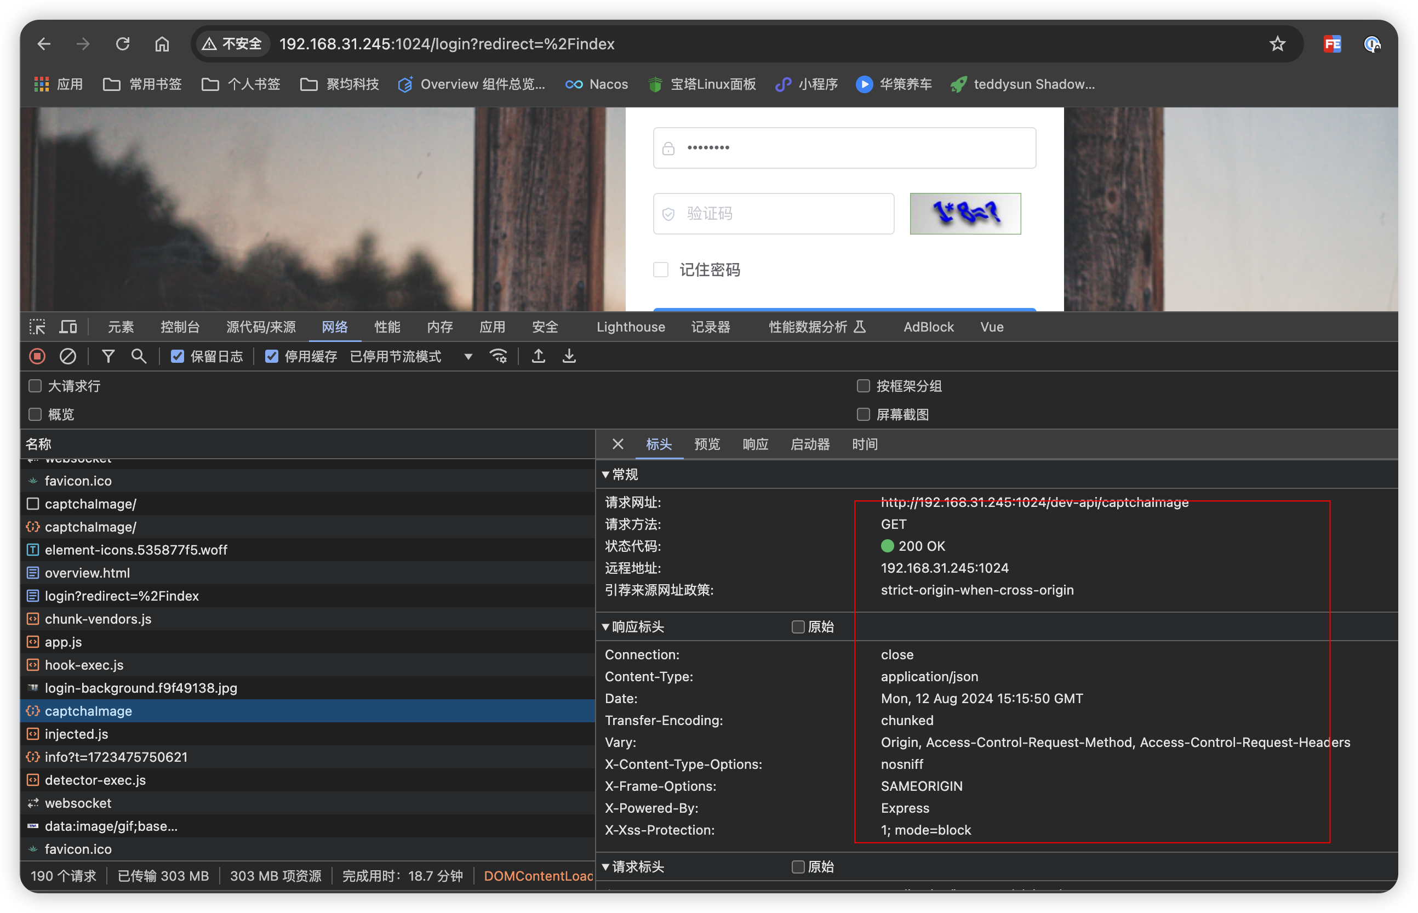Uncheck the 停用缓存 checkbox
This screenshot has height=913, width=1418.
(271, 356)
